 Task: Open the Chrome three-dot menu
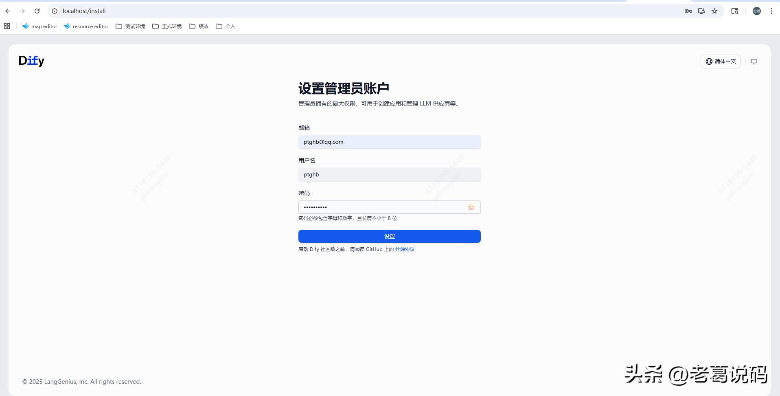point(771,11)
